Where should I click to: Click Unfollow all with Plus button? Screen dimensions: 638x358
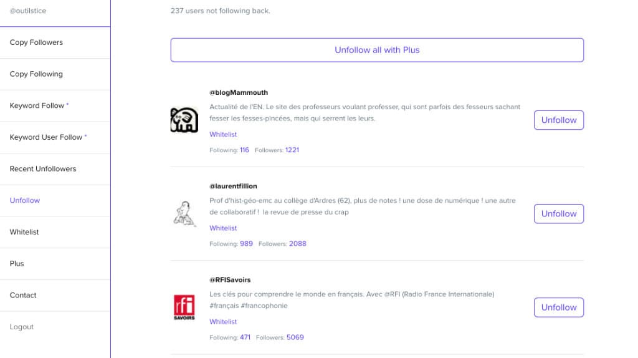point(377,50)
